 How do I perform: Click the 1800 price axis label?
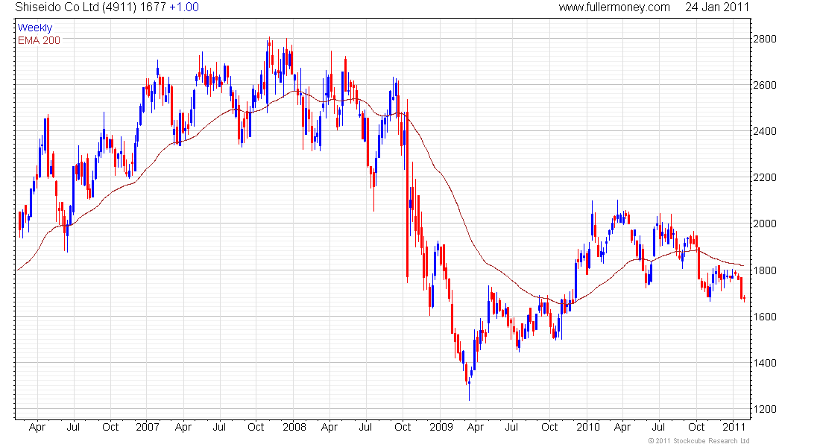pos(765,271)
